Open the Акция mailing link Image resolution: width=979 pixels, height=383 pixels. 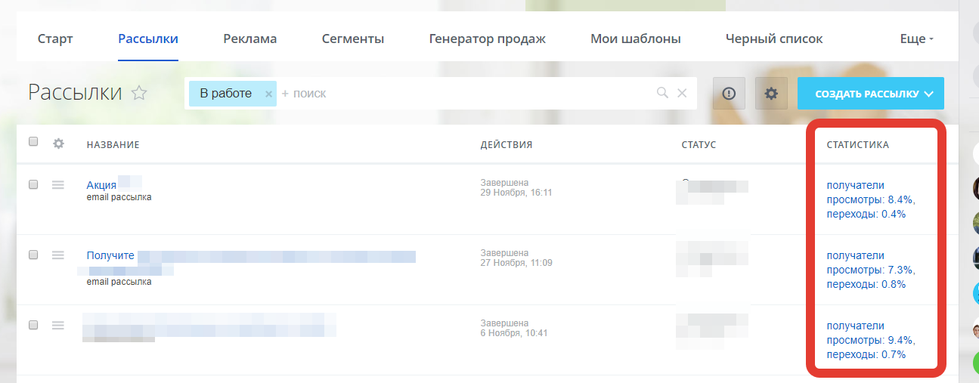tap(101, 185)
